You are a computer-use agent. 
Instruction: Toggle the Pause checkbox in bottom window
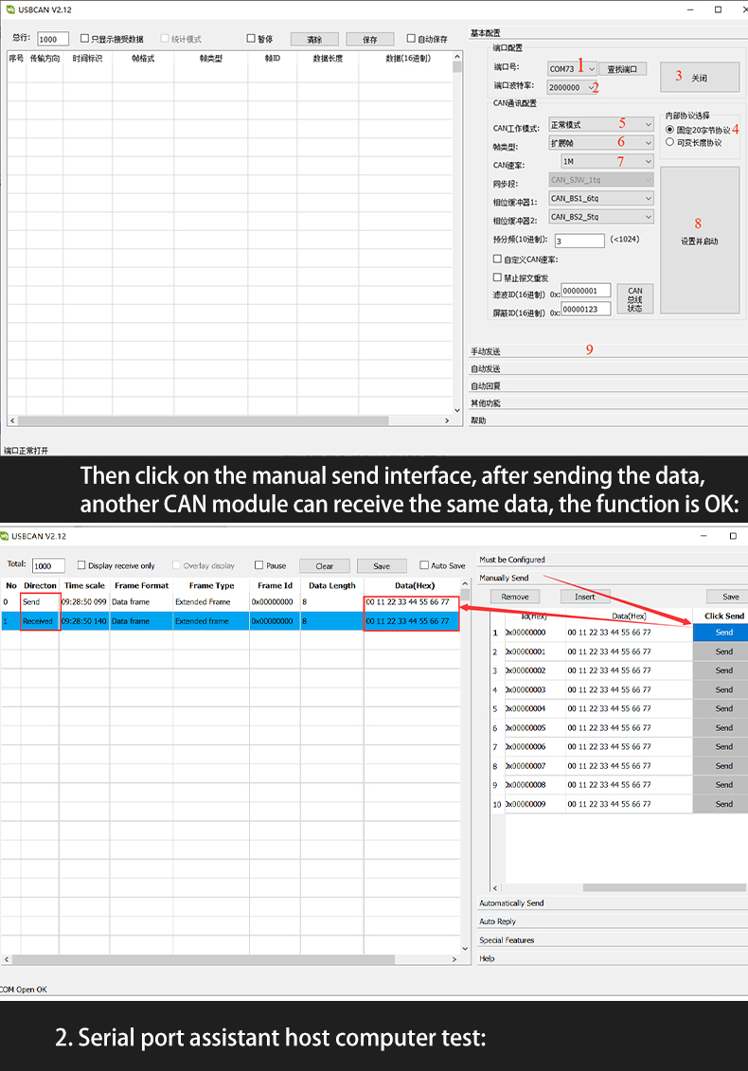point(258,565)
